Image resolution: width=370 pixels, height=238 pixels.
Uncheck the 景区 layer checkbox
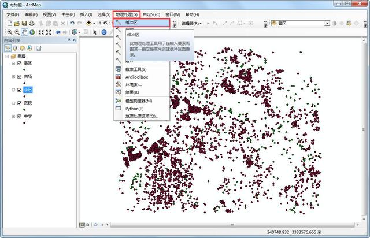point(20,63)
